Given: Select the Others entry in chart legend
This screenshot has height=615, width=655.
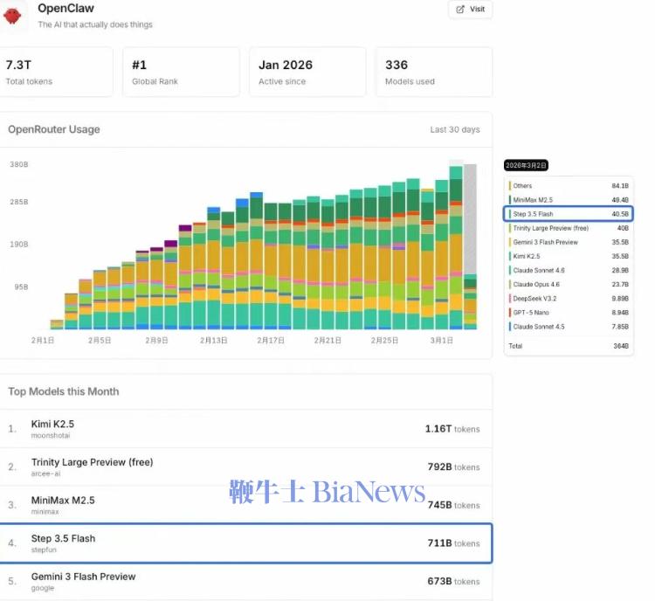Looking at the screenshot, I should (x=569, y=185).
